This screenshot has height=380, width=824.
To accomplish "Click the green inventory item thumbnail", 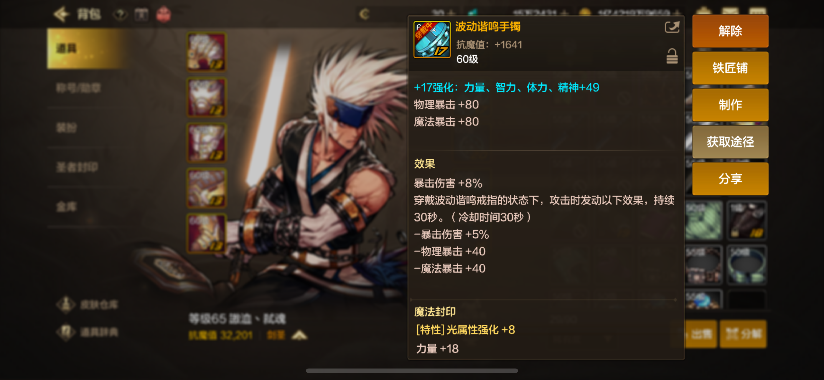I will [x=704, y=220].
